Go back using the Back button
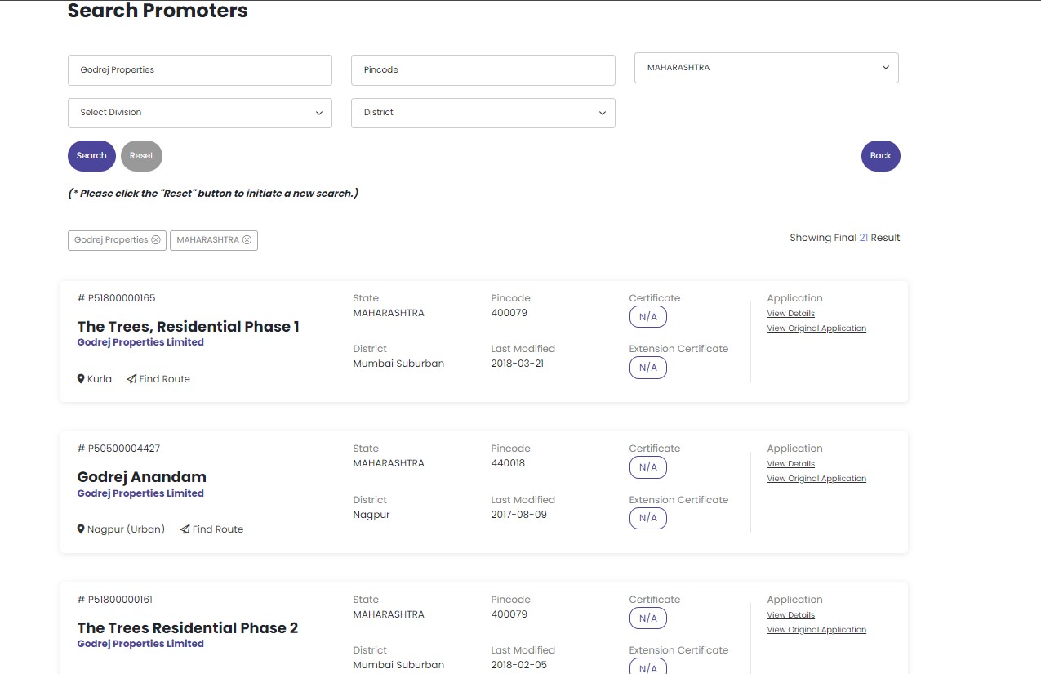 pos(880,156)
